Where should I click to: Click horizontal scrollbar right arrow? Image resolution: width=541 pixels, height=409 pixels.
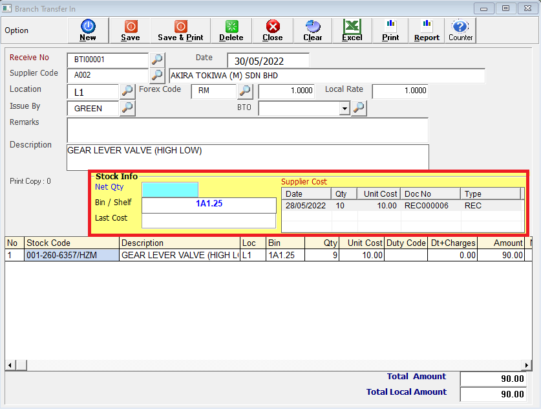527,365
